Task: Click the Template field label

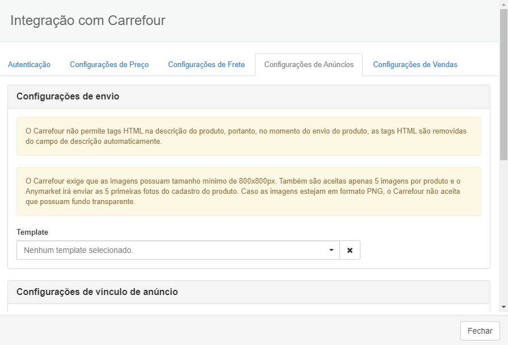Action: 32,232
